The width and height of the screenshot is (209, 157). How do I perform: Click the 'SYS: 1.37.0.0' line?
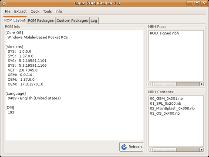(20, 56)
